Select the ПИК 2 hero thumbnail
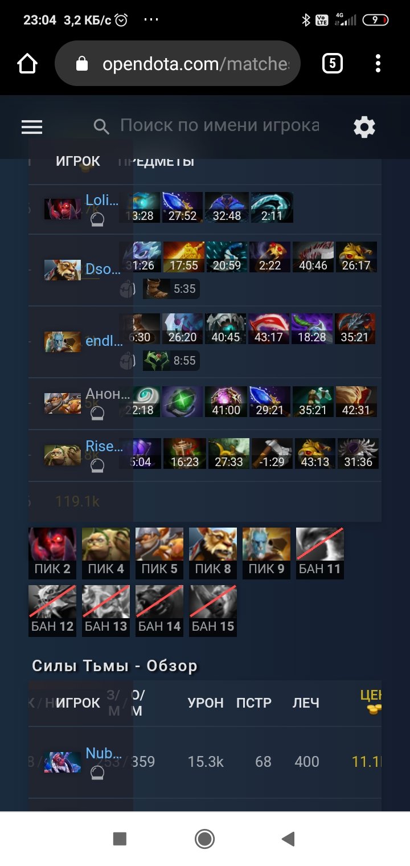The height and width of the screenshot is (866, 410). (x=52, y=553)
